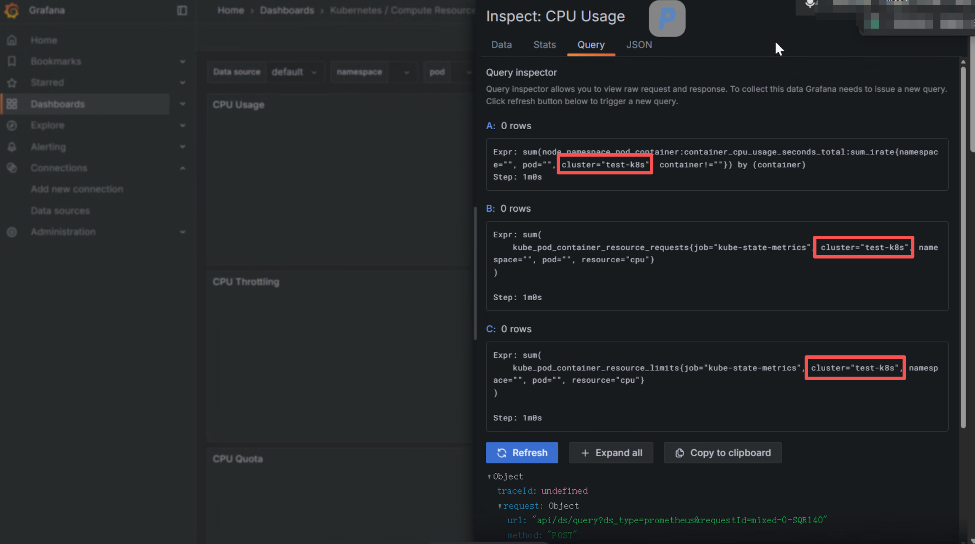The width and height of the screenshot is (975, 544).
Task: Open Data sources under Connections
Action: 60,211
